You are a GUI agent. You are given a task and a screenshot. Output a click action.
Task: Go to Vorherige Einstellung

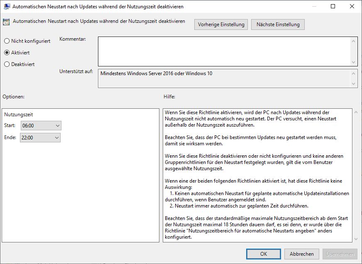pos(221,24)
